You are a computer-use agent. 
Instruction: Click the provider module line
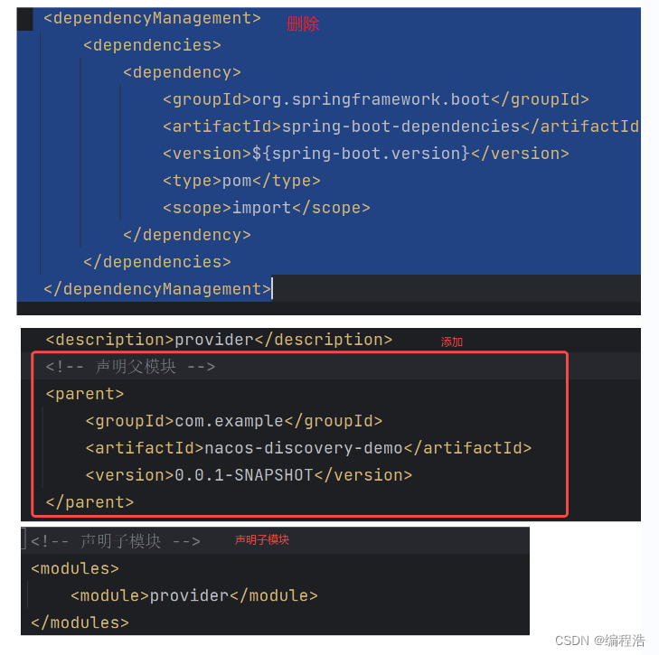[194, 595]
